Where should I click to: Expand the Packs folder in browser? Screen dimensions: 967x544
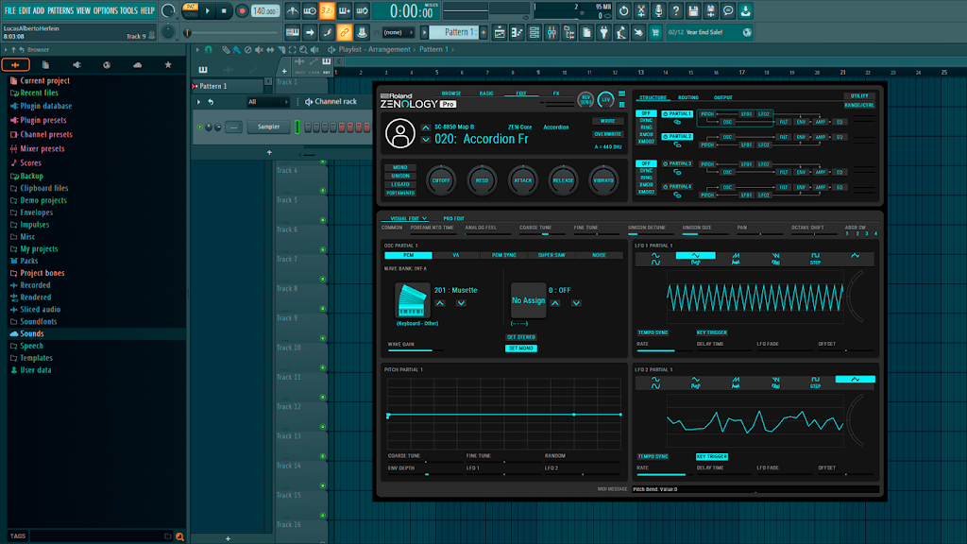tap(28, 261)
